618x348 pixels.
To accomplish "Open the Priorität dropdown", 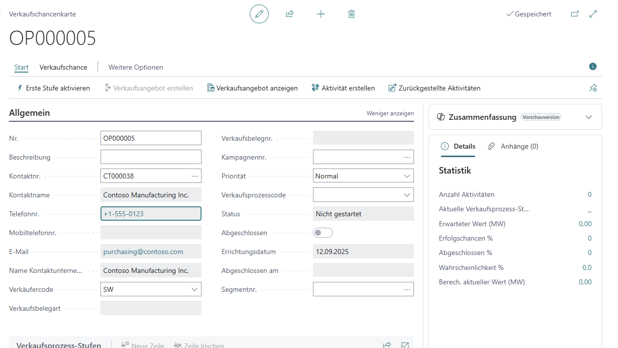I will click(x=407, y=176).
